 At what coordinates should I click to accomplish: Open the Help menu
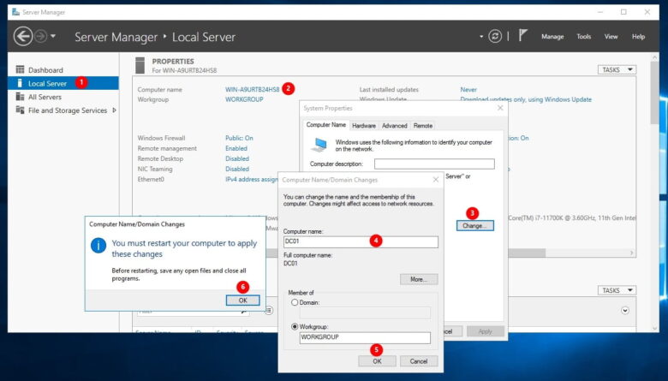tap(638, 37)
